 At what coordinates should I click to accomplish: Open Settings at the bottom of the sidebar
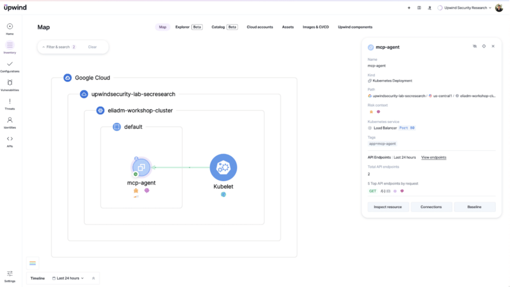click(x=10, y=274)
